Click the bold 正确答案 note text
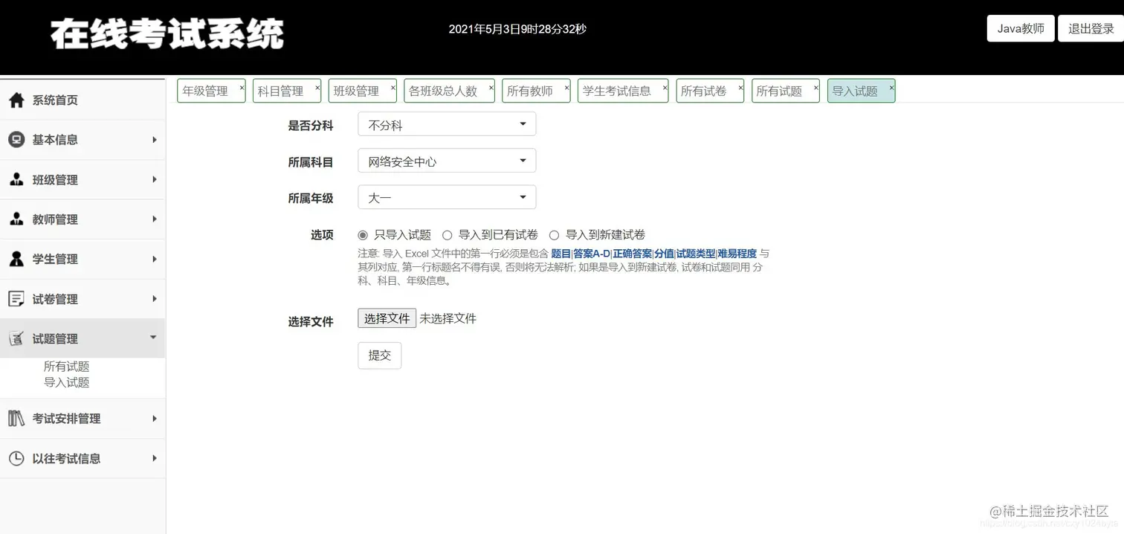This screenshot has width=1124, height=534. point(632,254)
